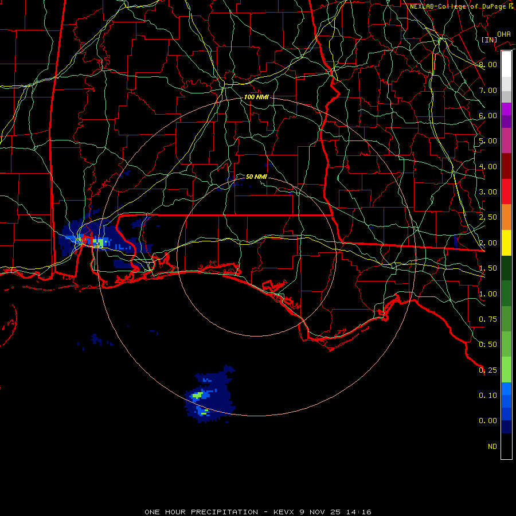
Task: Pick the white top swatch in the color scale
Action: (506, 64)
